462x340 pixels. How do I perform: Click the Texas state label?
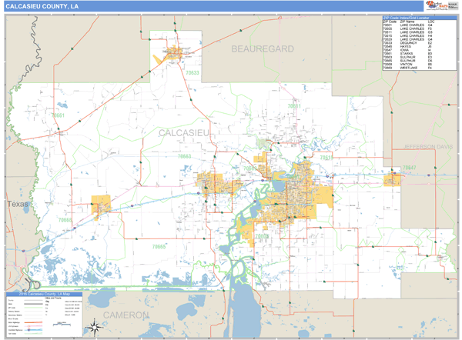pyautogui.click(x=18, y=204)
